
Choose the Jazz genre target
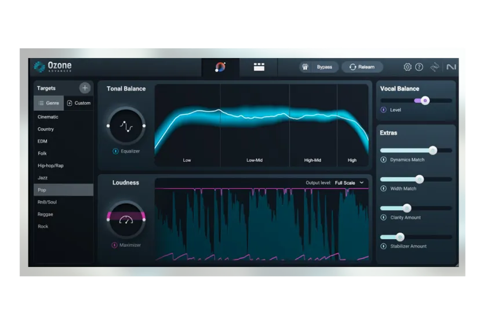pos(63,178)
